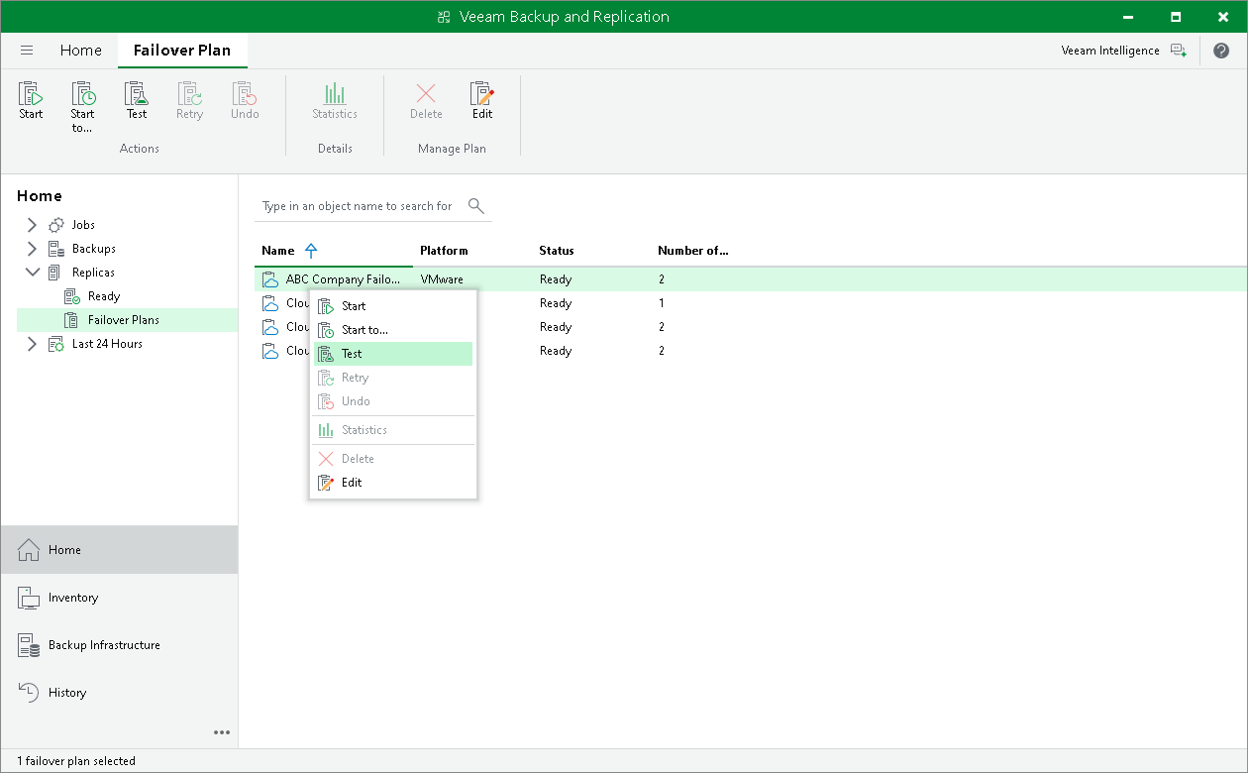
Task: Select Replicas in the tree
Action: click(x=93, y=273)
